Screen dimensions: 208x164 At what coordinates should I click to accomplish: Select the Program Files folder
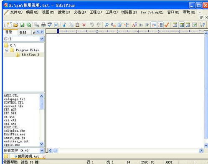click(27, 50)
